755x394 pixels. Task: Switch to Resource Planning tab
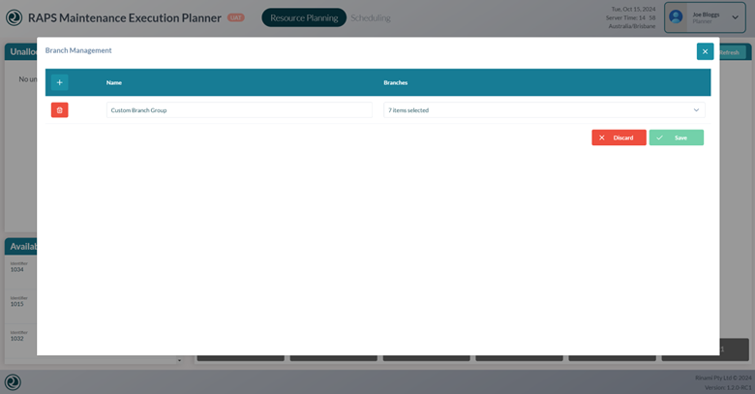pyautogui.click(x=304, y=17)
